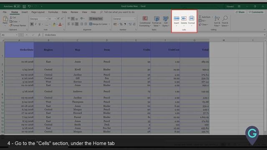Click Tell me what you want to do
The image size is (267, 150).
click(x=119, y=12)
